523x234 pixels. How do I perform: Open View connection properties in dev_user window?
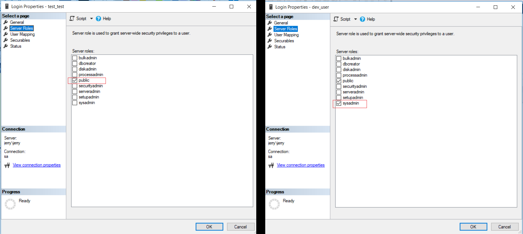point(301,165)
